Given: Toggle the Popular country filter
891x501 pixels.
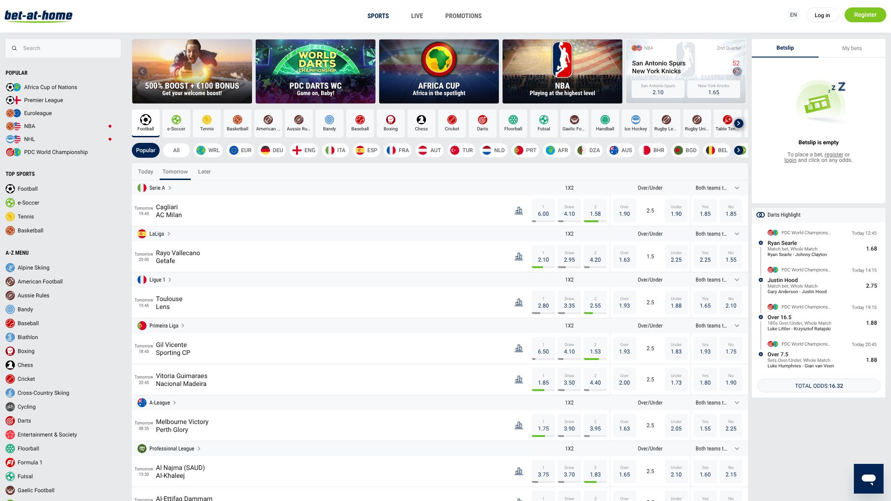Looking at the screenshot, I should 146,150.
